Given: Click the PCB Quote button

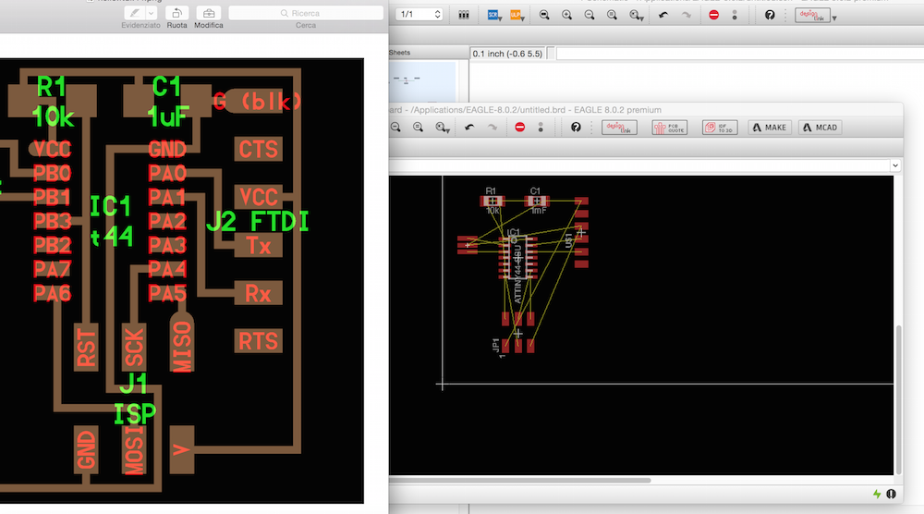Looking at the screenshot, I should pyautogui.click(x=669, y=128).
